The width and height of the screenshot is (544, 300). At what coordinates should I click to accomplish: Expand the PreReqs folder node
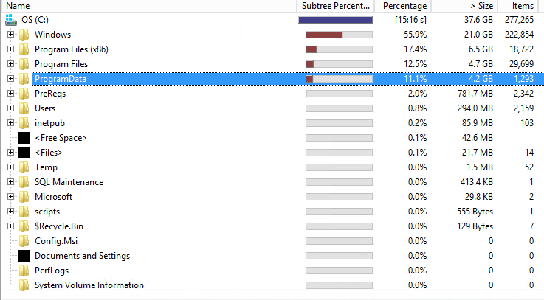[x=11, y=93]
